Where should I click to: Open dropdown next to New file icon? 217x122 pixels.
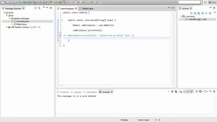coord(5,2)
